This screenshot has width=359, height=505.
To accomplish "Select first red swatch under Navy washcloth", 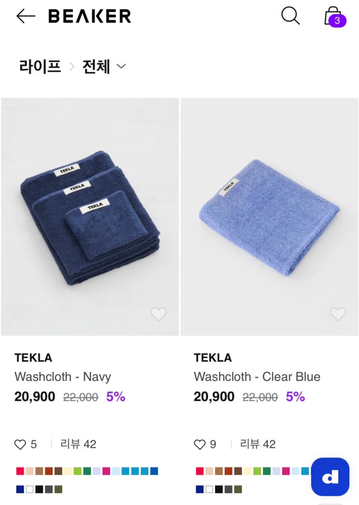I will [20, 471].
